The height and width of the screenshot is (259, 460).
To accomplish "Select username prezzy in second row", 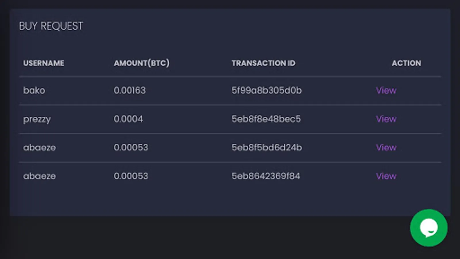I will click(x=37, y=119).
